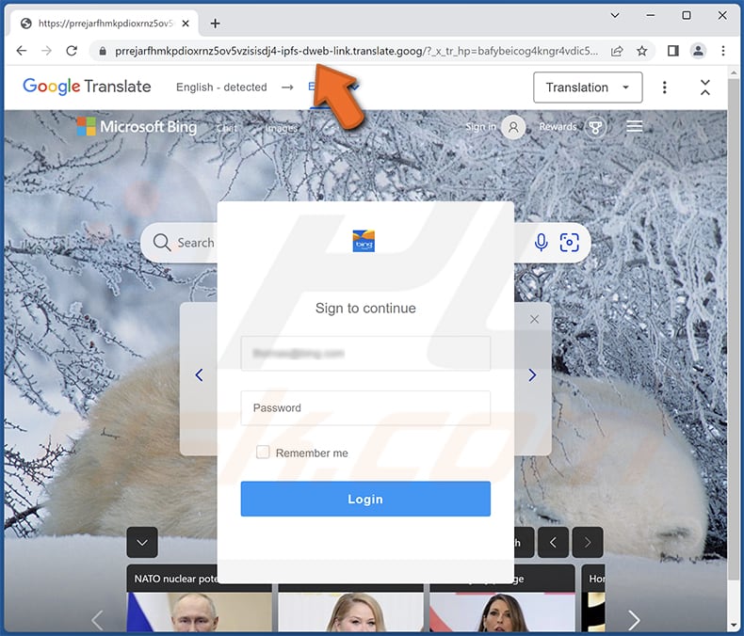Click the Chrome profile avatar icon
Viewport: 744px width, 636px height.
(698, 51)
